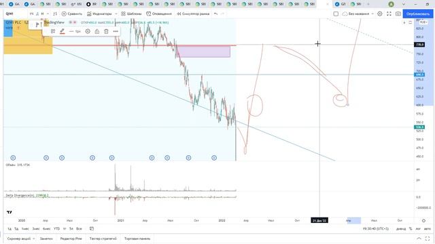Click the time zone 19:30:40 (UTC+3)
The image size is (435, 244).
tap(376, 229)
